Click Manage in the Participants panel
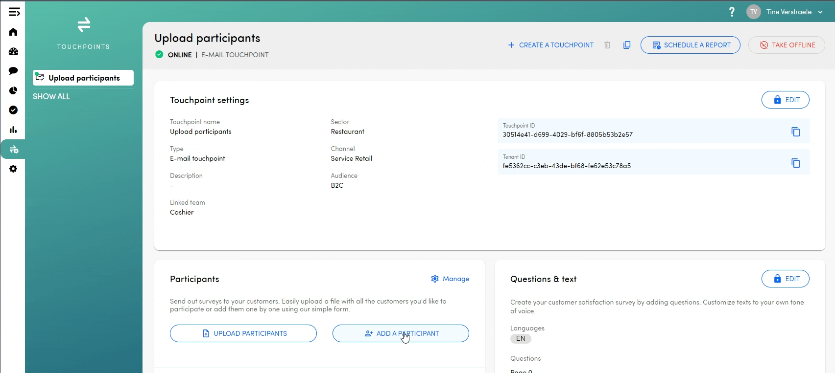 (450, 279)
